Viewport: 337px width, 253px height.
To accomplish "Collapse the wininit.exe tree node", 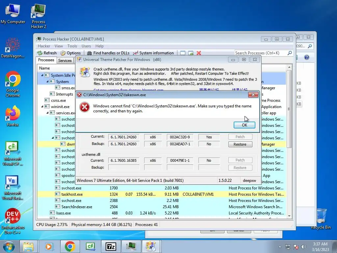I will click(x=42, y=106).
